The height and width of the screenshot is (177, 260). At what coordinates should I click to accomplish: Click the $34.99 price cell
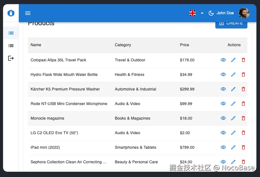click(186, 74)
